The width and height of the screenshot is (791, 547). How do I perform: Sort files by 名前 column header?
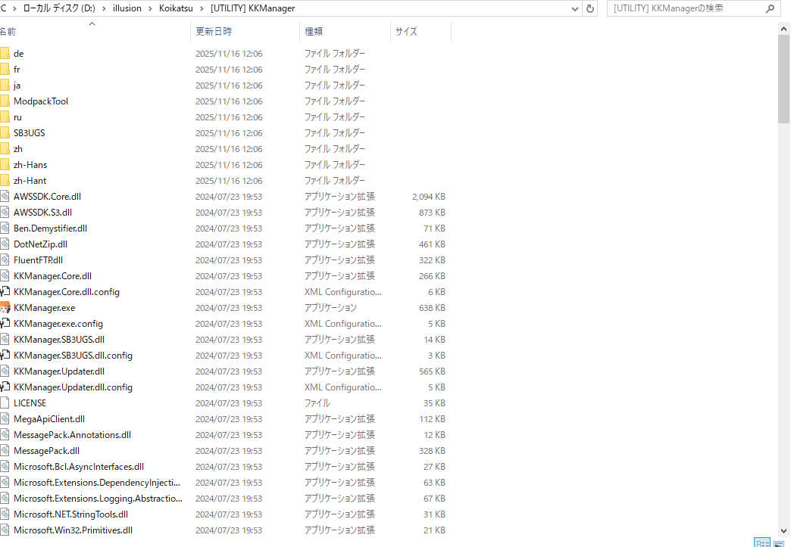(x=8, y=32)
